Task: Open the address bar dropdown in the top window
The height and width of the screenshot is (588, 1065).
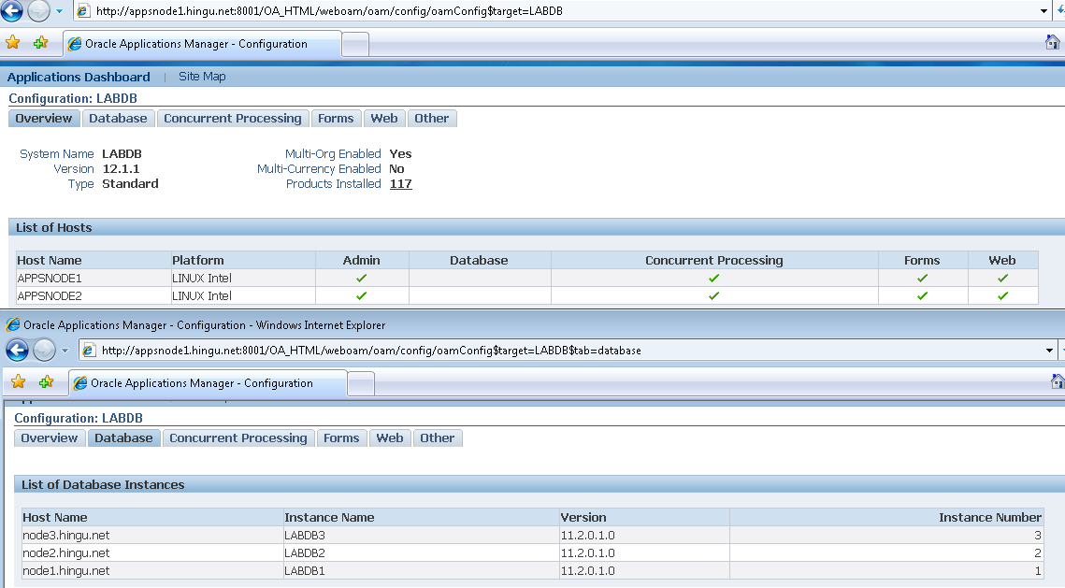Action: 1044,11
